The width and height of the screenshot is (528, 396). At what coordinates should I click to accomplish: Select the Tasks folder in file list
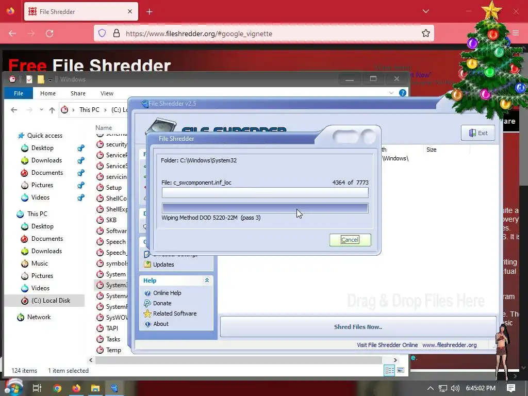(x=113, y=339)
